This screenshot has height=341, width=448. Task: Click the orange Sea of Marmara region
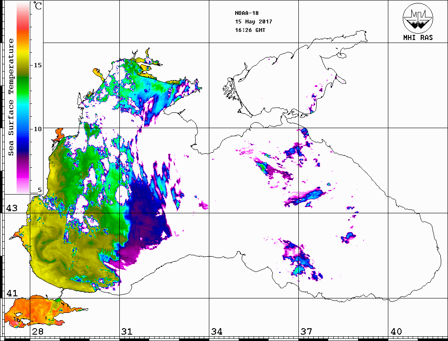[x=34, y=310]
